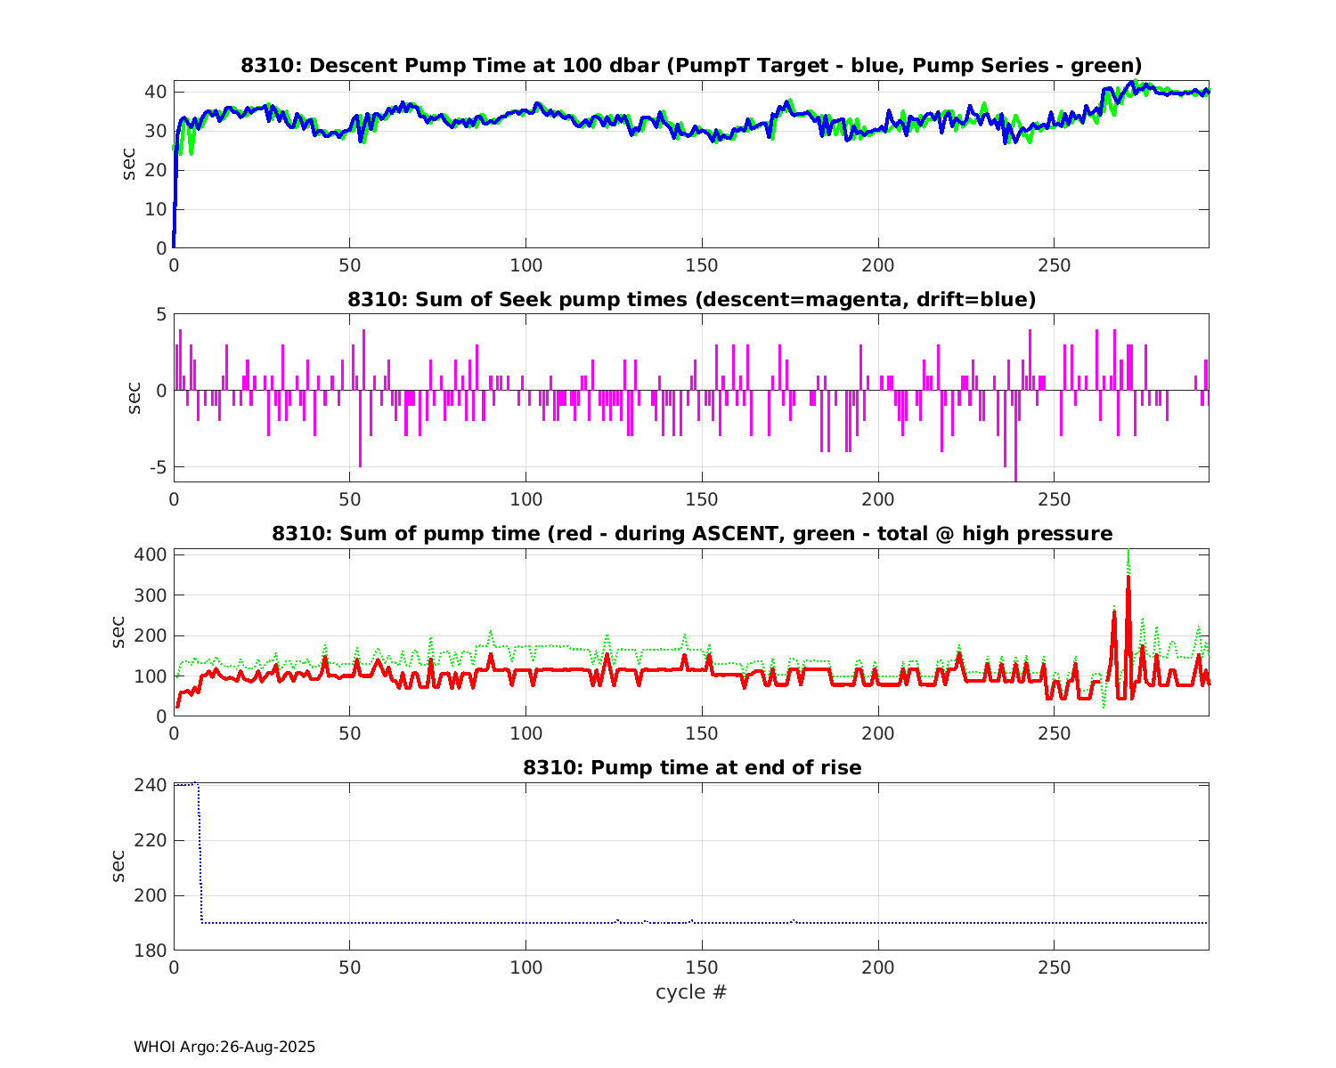Image resolution: width=1336 pixels, height=1068 pixels.
Task: Click the 400 tick label on the third plot
Action: click(151, 554)
